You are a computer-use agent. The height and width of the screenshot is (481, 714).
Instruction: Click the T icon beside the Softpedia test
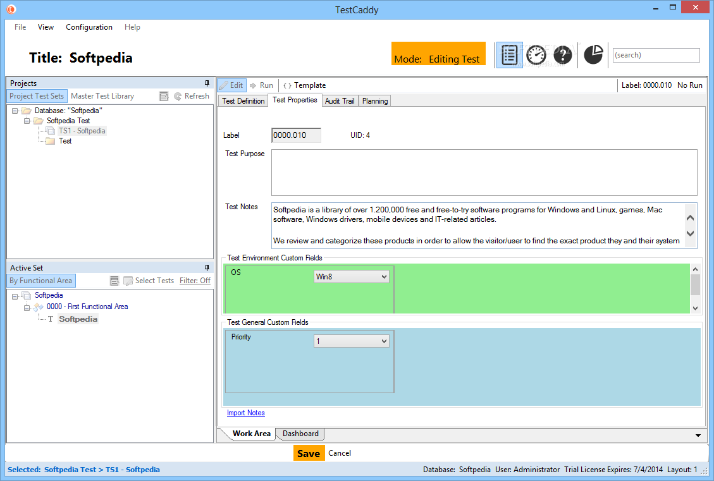(51, 319)
